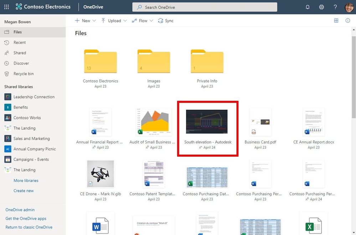
Task: Open Contoso Purchasing Data spreadsheet thumbnail
Action: point(207,177)
